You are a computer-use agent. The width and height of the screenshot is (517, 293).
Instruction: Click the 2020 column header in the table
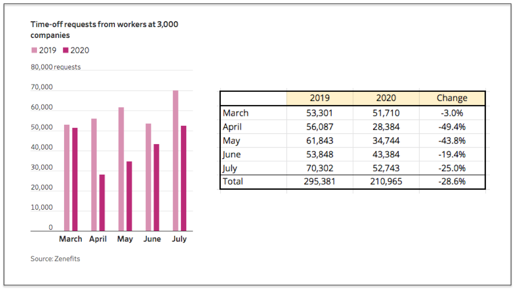pyautogui.click(x=386, y=98)
